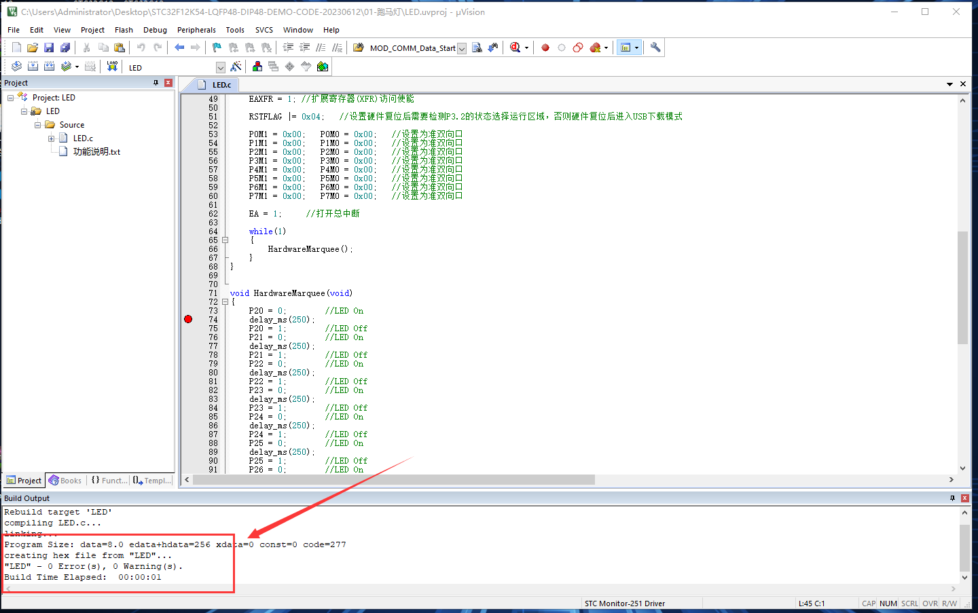Click Incremental Find icon
Screen dimensions: 978x613
[x=493, y=48]
